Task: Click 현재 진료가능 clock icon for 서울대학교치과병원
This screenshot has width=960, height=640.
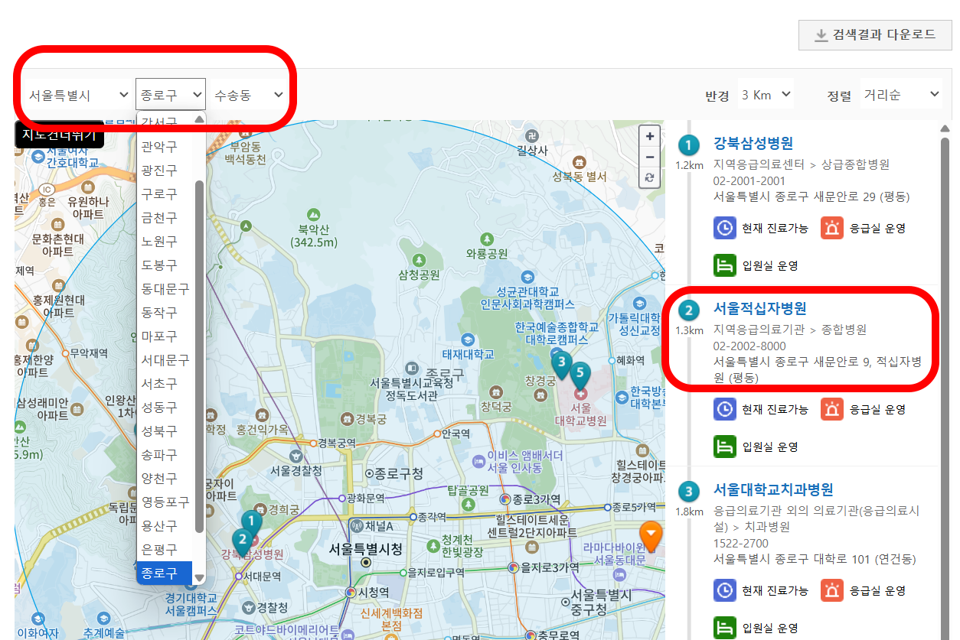Action: [725, 590]
